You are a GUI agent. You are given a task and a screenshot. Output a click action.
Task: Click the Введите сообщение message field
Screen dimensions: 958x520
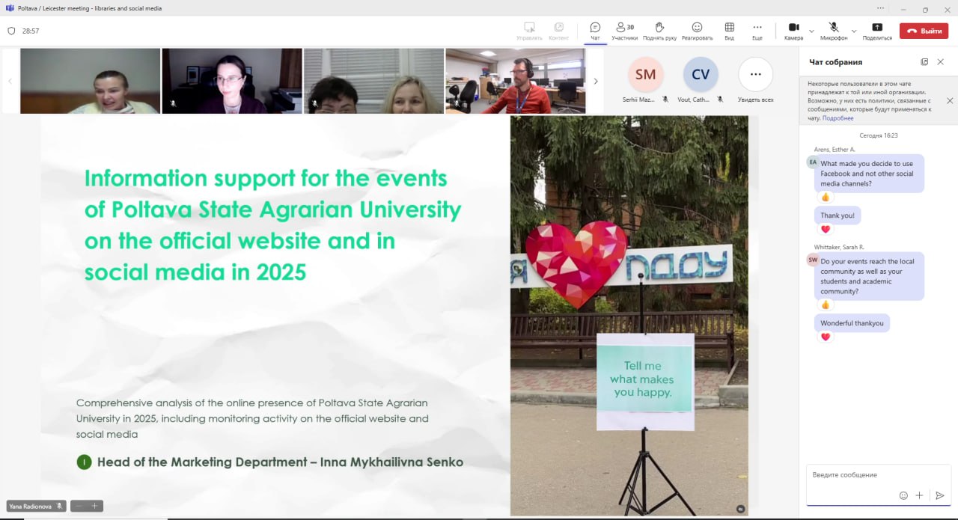(868, 475)
